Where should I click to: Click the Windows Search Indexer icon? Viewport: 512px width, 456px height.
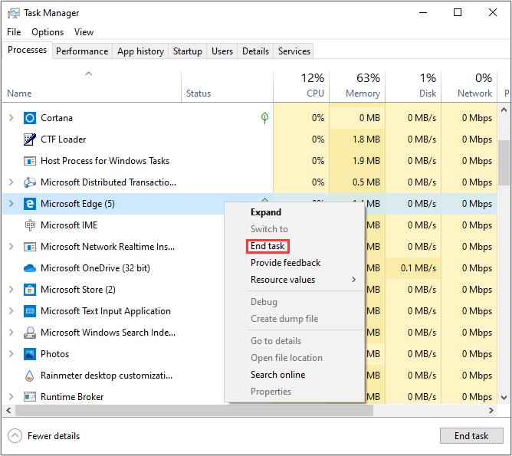click(x=30, y=333)
